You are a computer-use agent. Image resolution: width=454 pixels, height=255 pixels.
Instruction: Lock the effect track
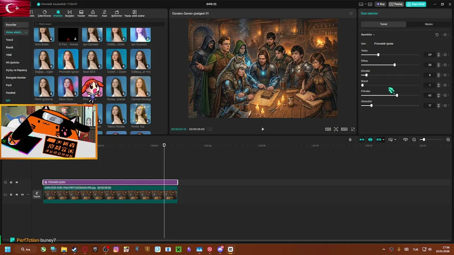pyautogui.click(x=11, y=182)
